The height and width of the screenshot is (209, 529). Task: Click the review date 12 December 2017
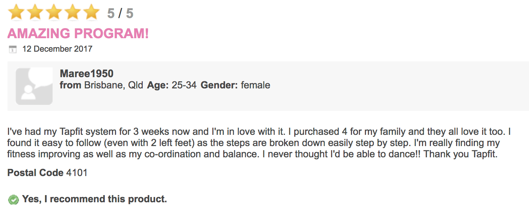(x=57, y=49)
